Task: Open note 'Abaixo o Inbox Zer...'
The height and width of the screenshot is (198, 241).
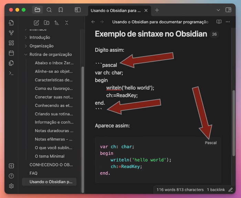Action: [x=54, y=63]
